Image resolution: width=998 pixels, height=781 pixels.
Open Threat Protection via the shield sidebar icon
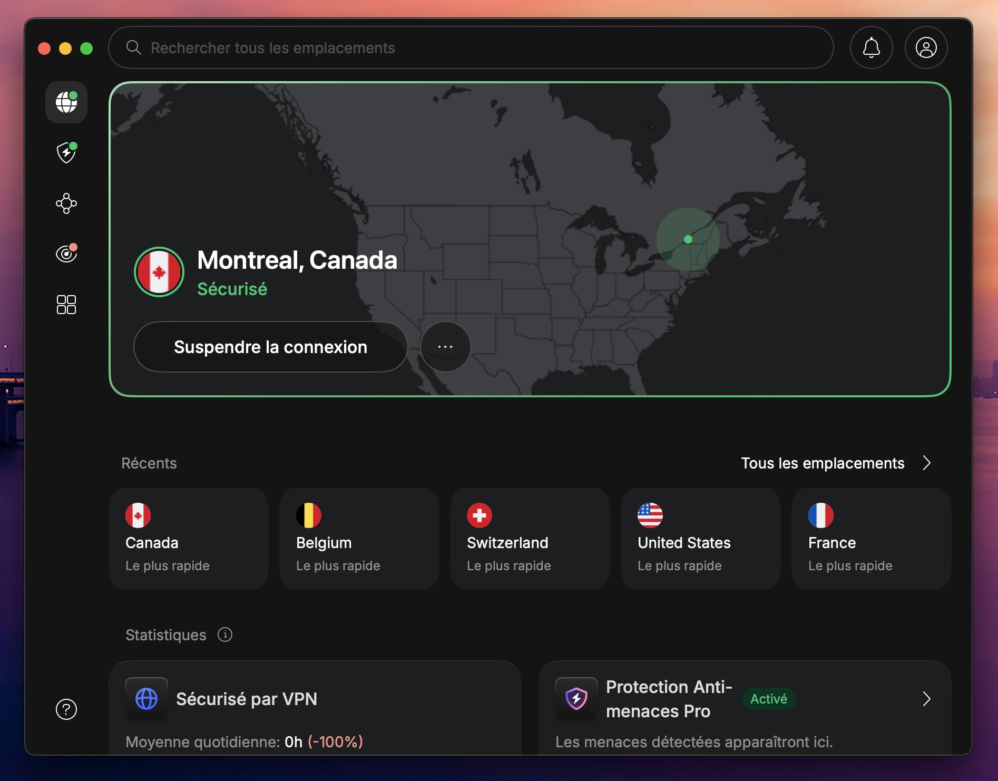pyautogui.click(x=66, y=152)
